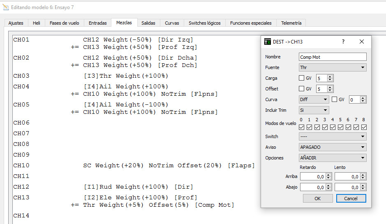The image size is (386, 224).
Task: Uncheck flight mode 8 checkbox
Action: [x=363, y=127]
